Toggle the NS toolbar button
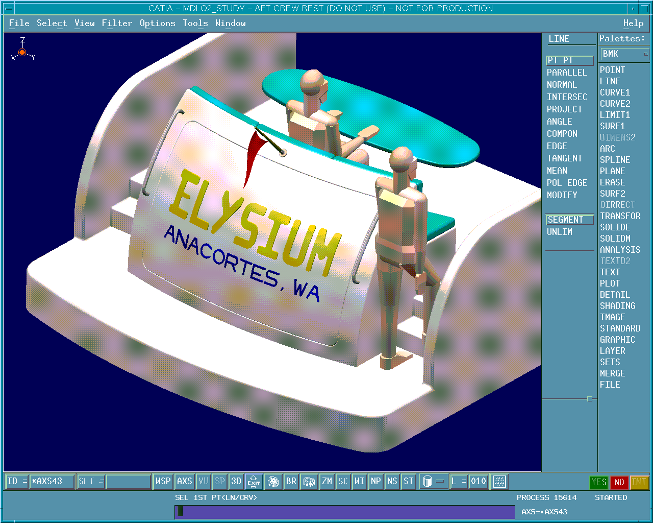This screenshot has height=523, width=653. click(x=392, y=481)
